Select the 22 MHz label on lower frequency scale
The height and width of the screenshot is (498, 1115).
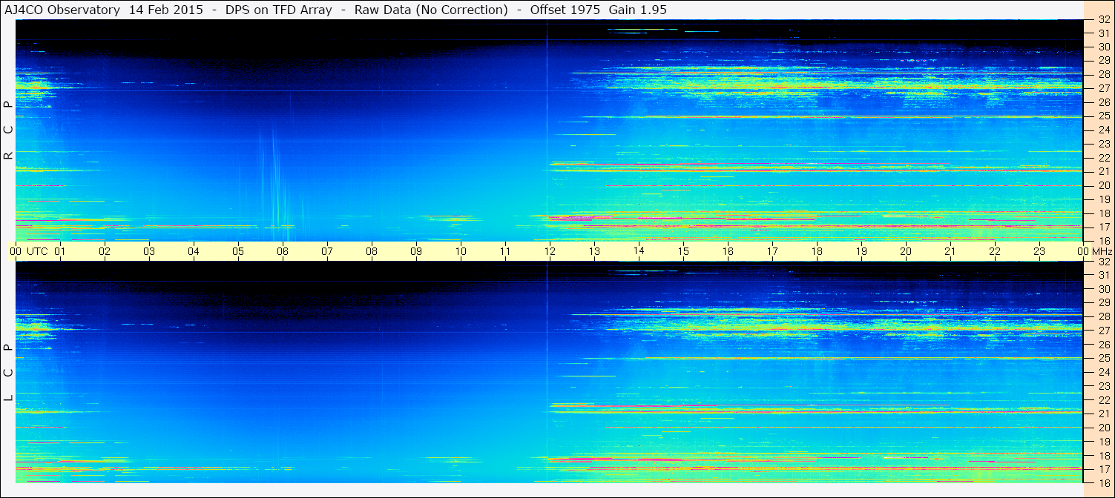point(1104,399)
